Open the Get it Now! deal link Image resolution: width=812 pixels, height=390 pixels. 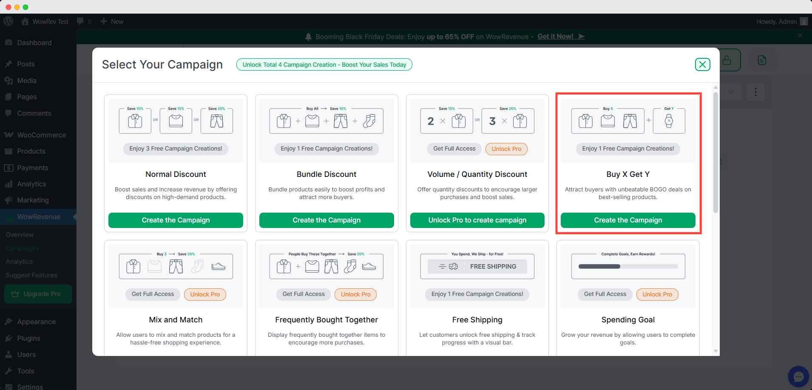coord(560,37)
